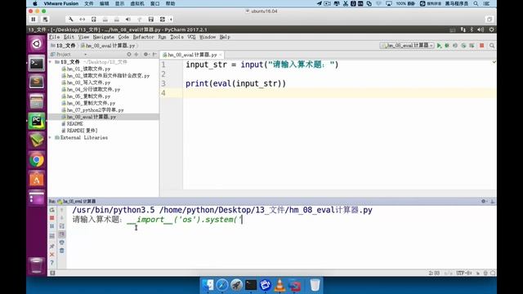Start the Debug bug icon in the toolbar
The image size is (523, 294).
[x=447, y=46]
